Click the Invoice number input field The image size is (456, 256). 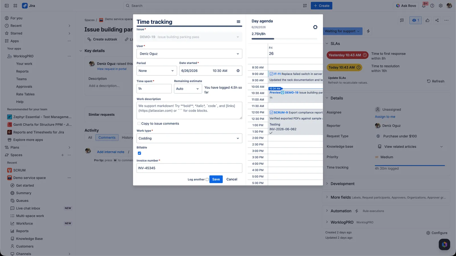pyautogui.click(x=189, y=168)
